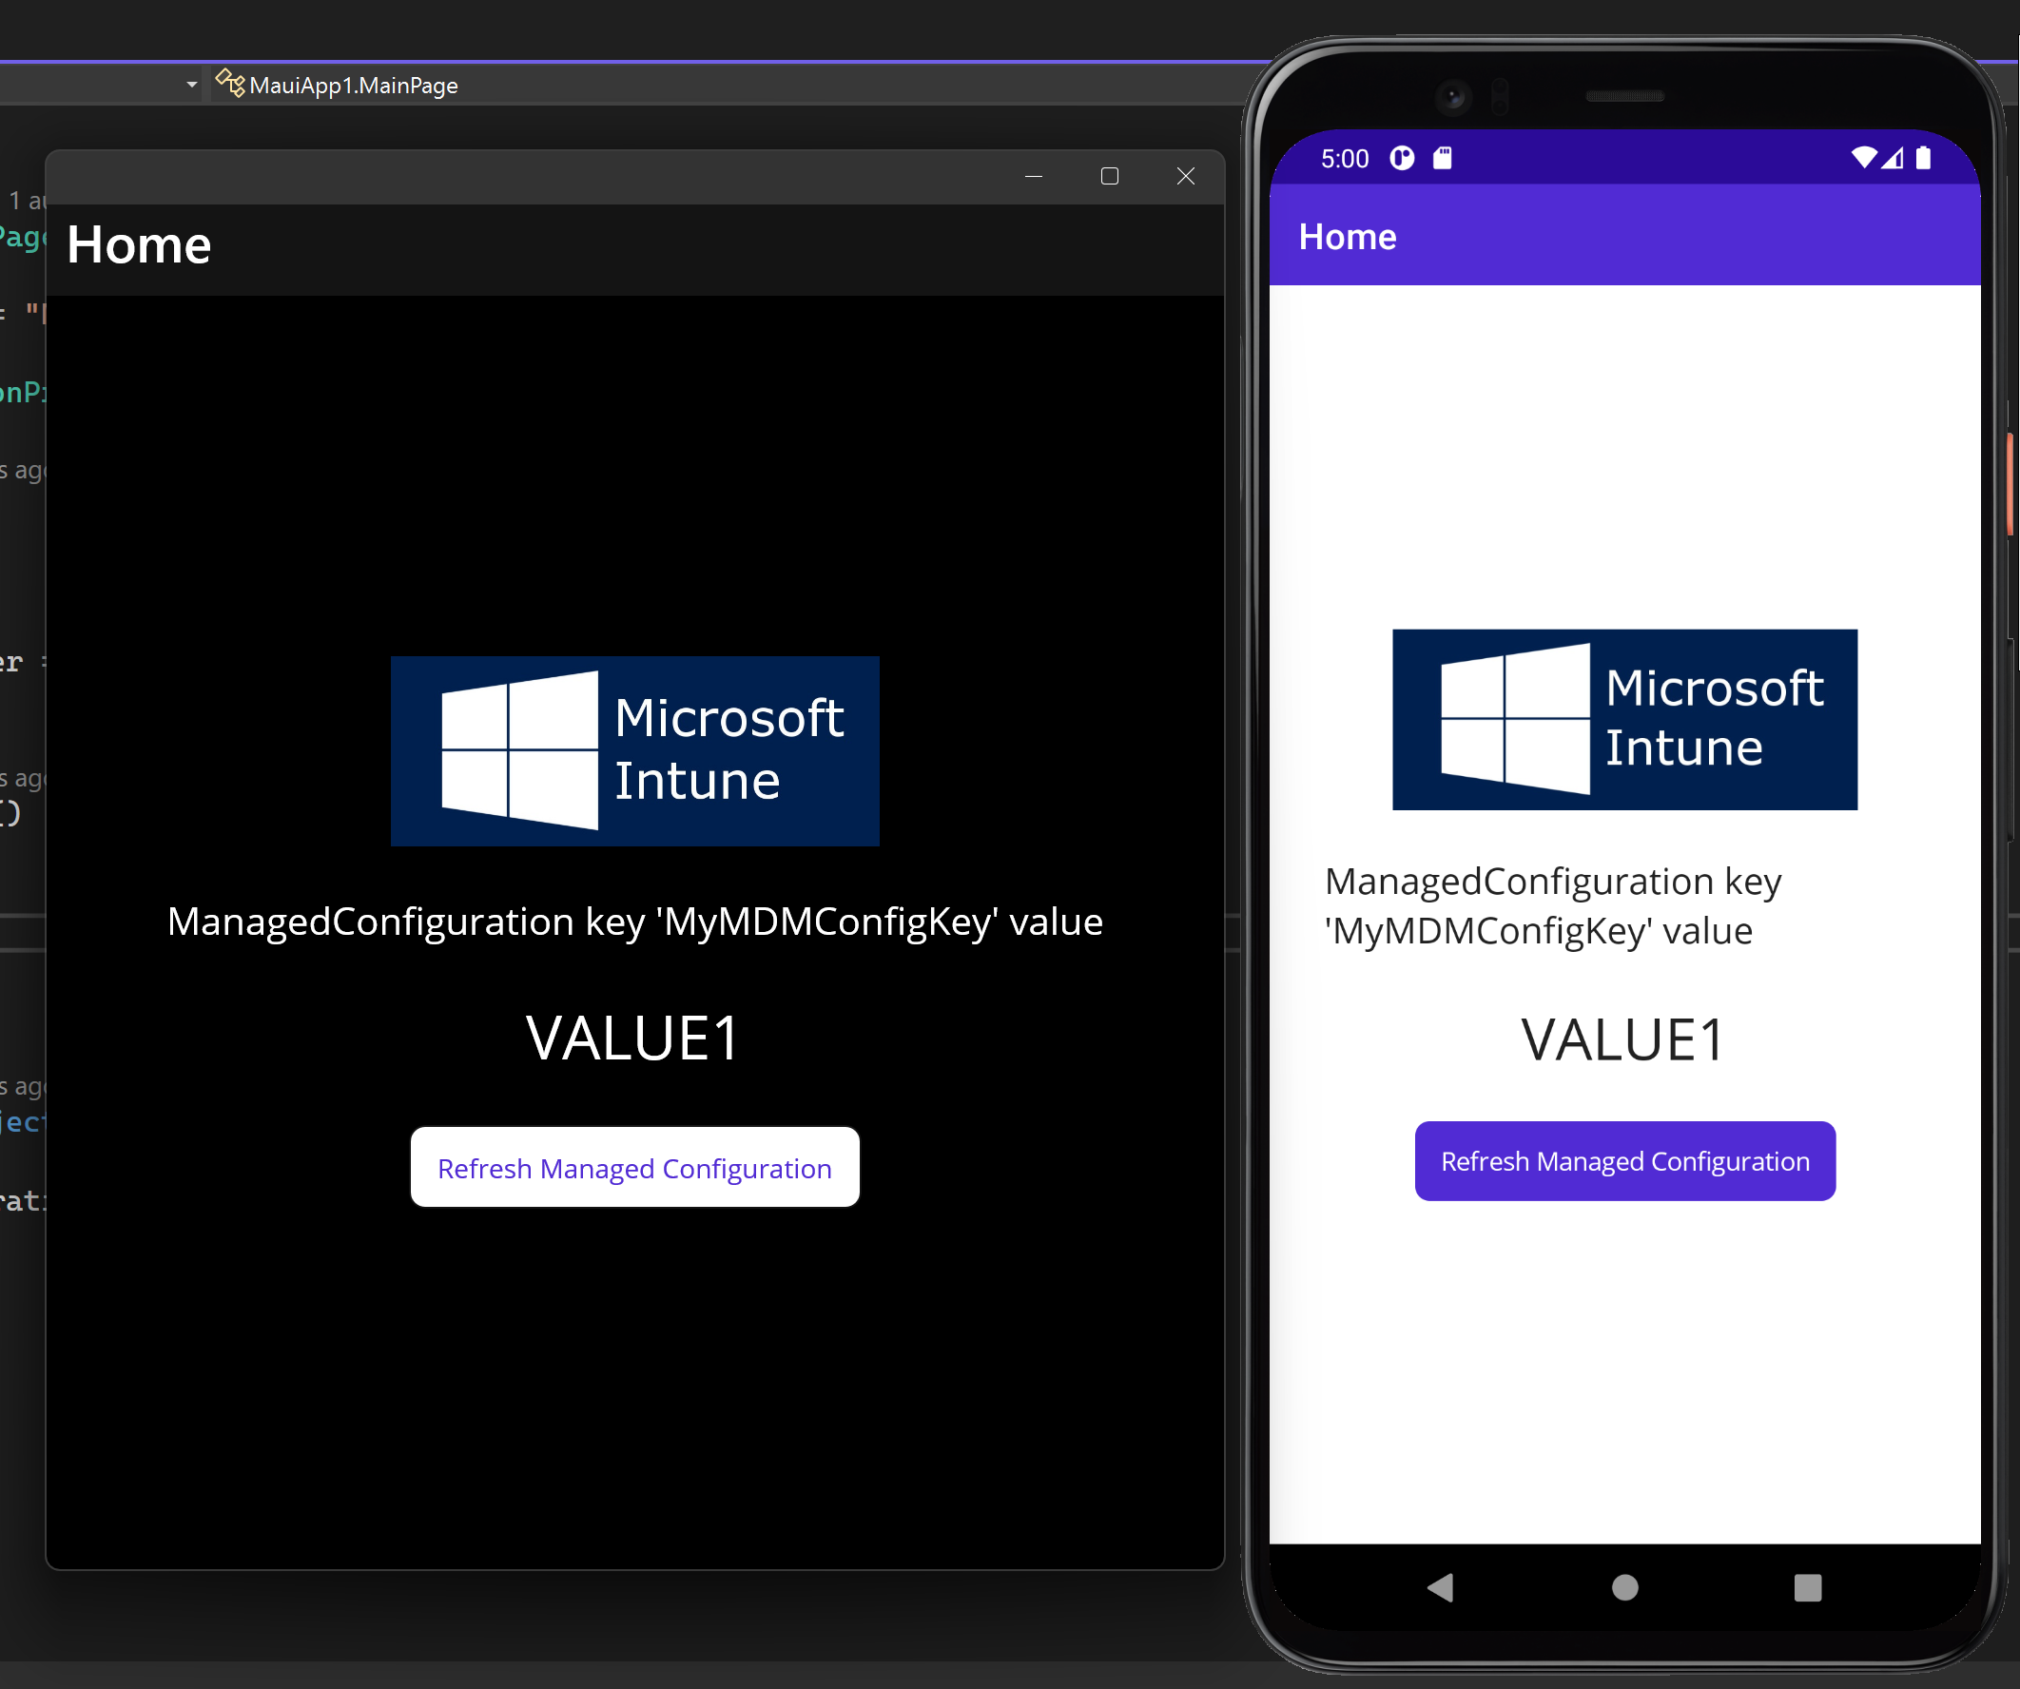Image resolution: width=2020 pixels, height=1689 pixels.
Task: Click SD card icon in phone status bar
Action: pos(1442,158)
